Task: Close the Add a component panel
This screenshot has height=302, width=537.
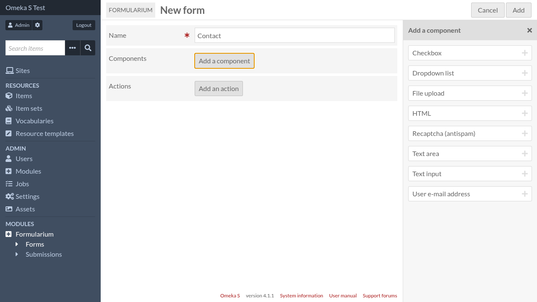Action: (x=529, y=30)
